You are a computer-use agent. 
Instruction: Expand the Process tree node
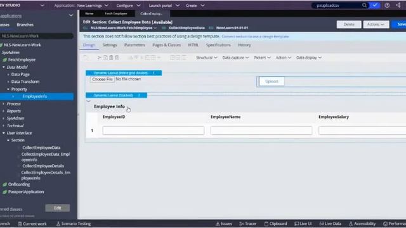(4, 104)
